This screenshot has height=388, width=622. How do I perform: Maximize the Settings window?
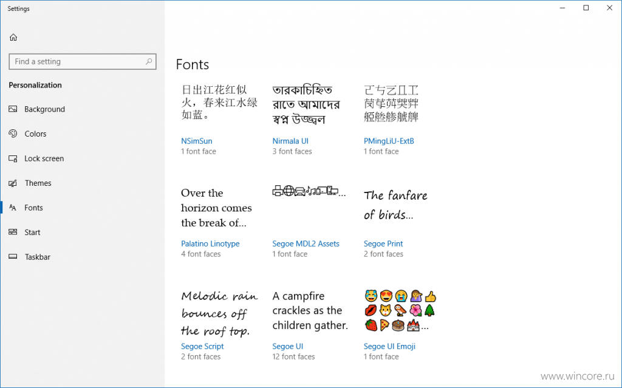tap(586, 8)
